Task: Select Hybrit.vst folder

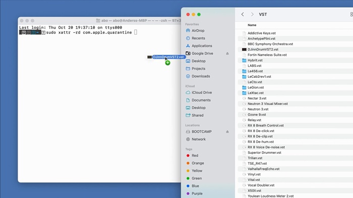Action: [255, 60]
